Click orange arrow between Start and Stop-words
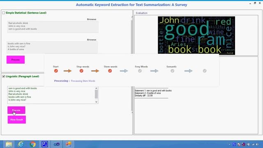This screenshot has height=148, width=263. (x=67, y=71)
